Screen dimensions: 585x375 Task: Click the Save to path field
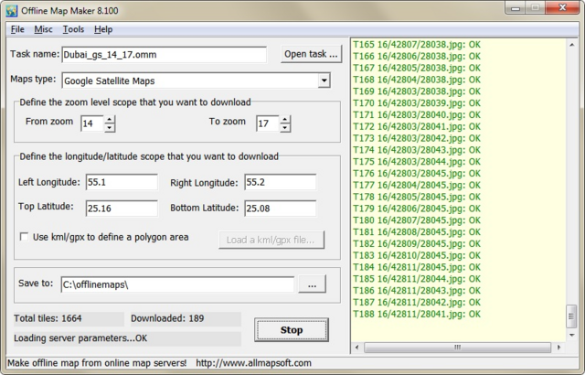pyautogui.click(x=177, y=284)
